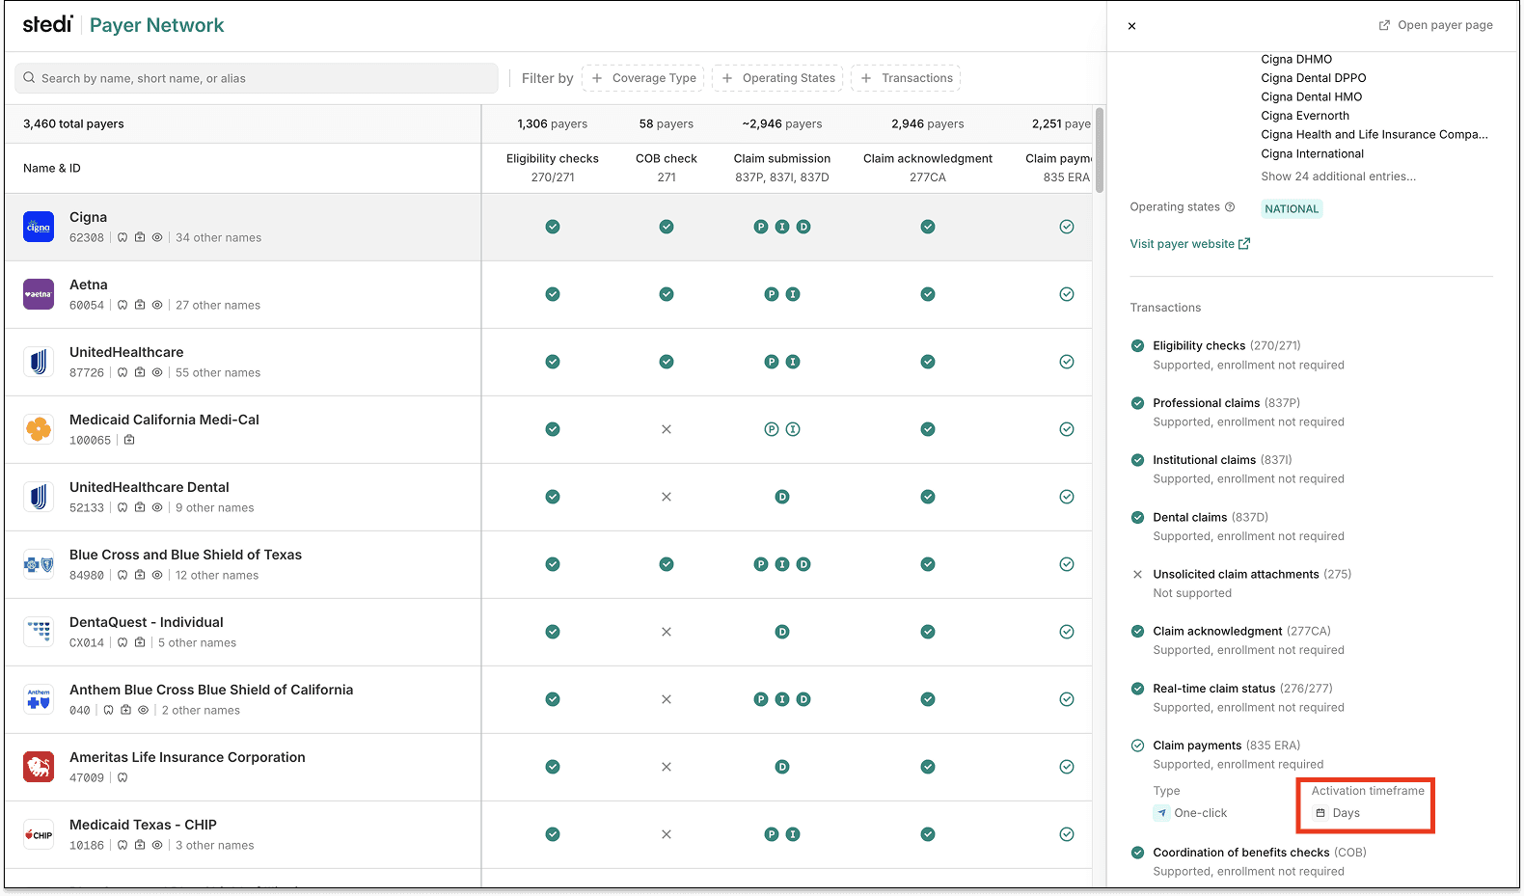Click the Medi-Cal flower logo

[x=39, y=429]
